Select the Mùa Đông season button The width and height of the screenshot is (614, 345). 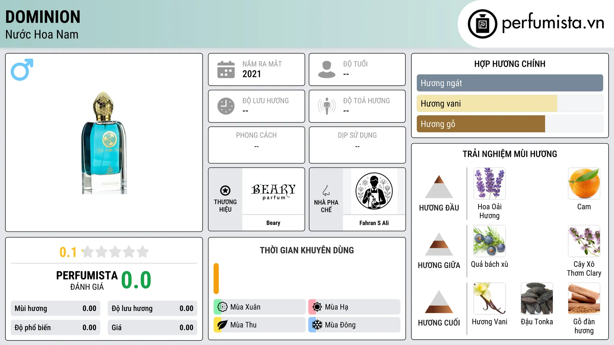click(x=354, y=325)
